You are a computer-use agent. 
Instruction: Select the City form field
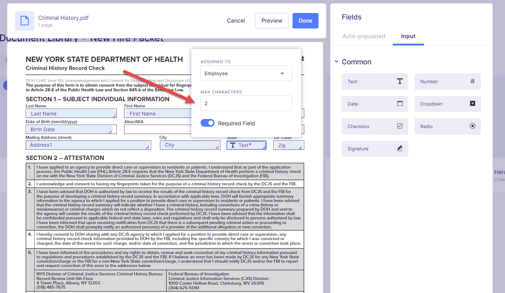(x=190, y=145)
